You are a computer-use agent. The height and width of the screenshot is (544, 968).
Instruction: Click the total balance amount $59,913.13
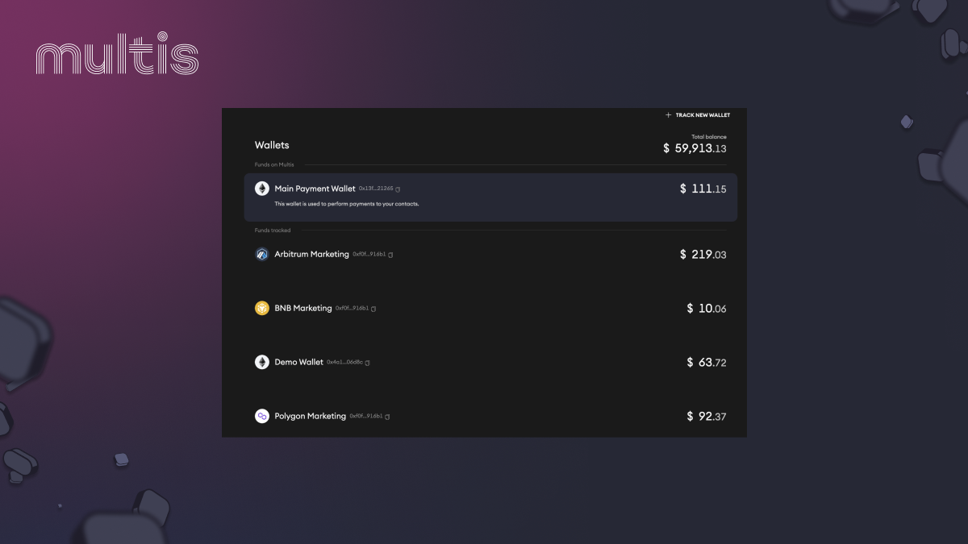(695, 148)
